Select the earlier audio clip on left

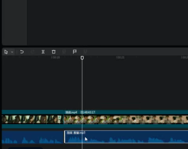tap(33, 137)
